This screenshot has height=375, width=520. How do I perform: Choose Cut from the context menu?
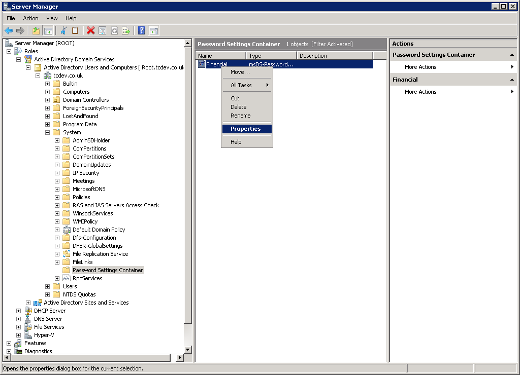coord(247,98)
